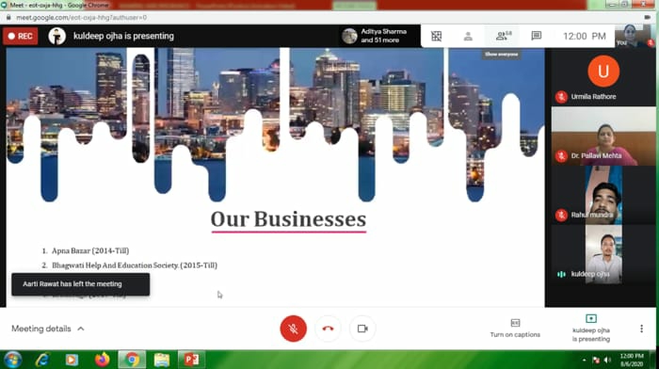Screen dimensions: 659x369
Task: Unmute the red microphone button
Action: click(293, 329)
